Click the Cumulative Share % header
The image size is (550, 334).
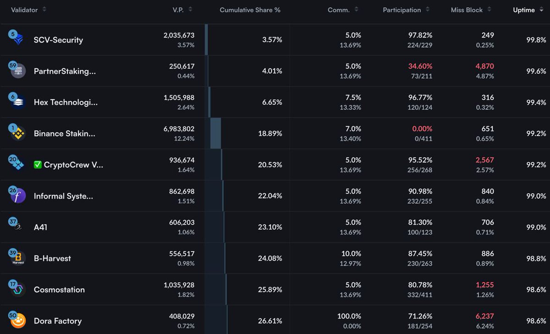coord(250,10)
